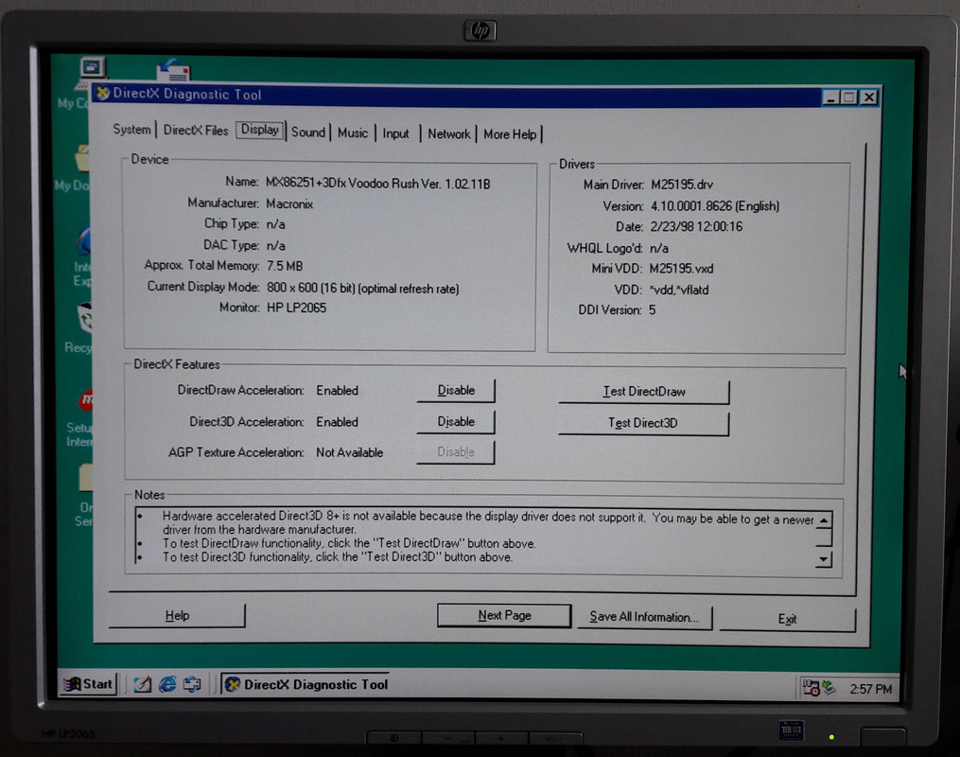960x757 pixels.
Task: Select the My Computer desktop icon
Action: tap(79, 82)
